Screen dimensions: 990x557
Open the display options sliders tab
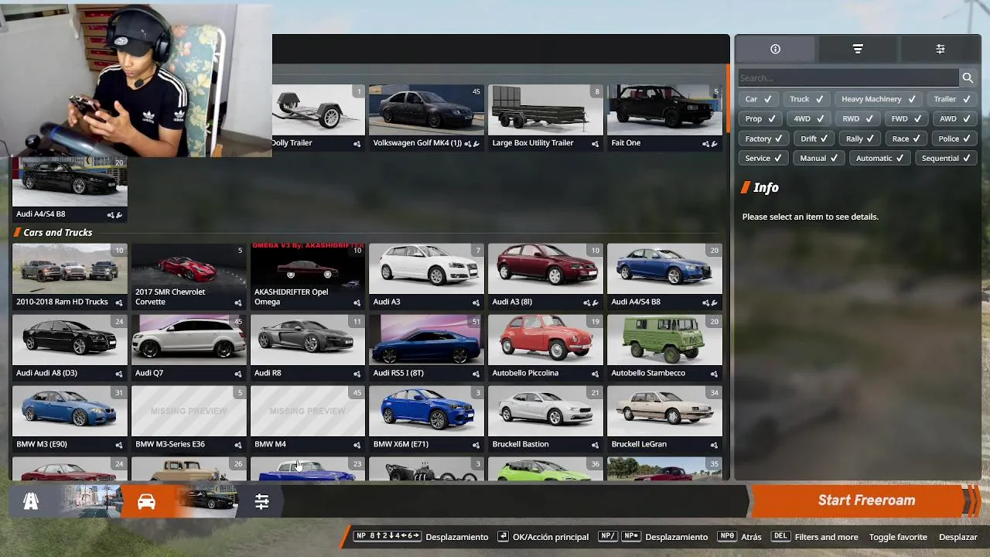pyautogui.click(x=940, y=49)
